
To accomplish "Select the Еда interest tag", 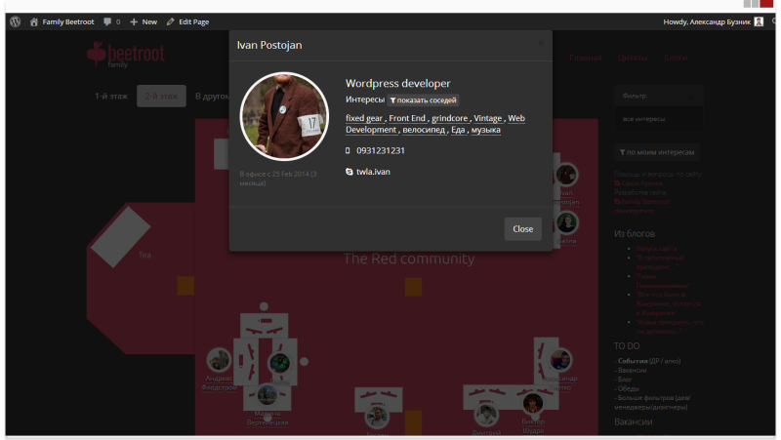I will pyautogui.click(x=458, y=130).
